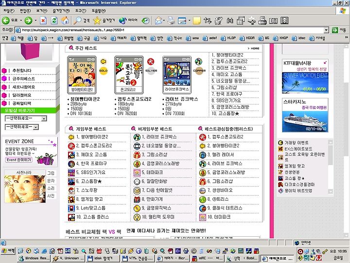The width and height of the screenshot is (350, 263).
Task: Open the 도움말(H) menu
Action: 99,11
